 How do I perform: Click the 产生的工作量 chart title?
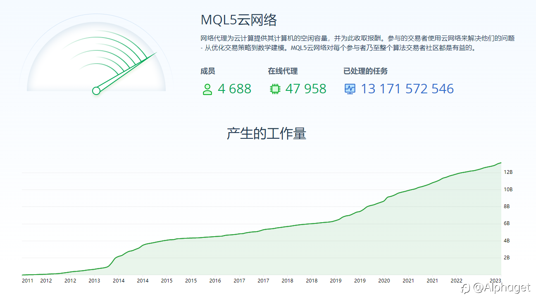point(266,134)
